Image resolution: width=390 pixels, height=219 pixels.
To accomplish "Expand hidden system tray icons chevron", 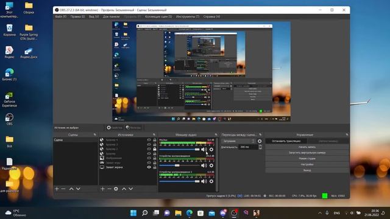I will 319,213.
